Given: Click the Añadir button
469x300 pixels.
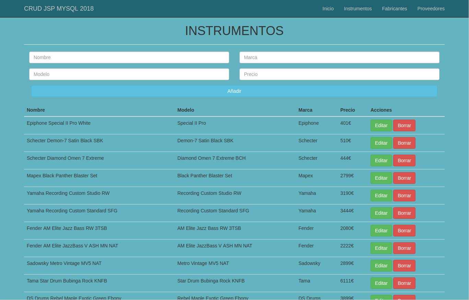Looking at the screenshot, I should pos(234,91).
